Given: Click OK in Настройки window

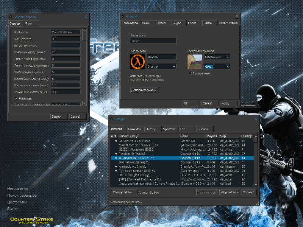Looking at the screenshot, I should (191, 103).
